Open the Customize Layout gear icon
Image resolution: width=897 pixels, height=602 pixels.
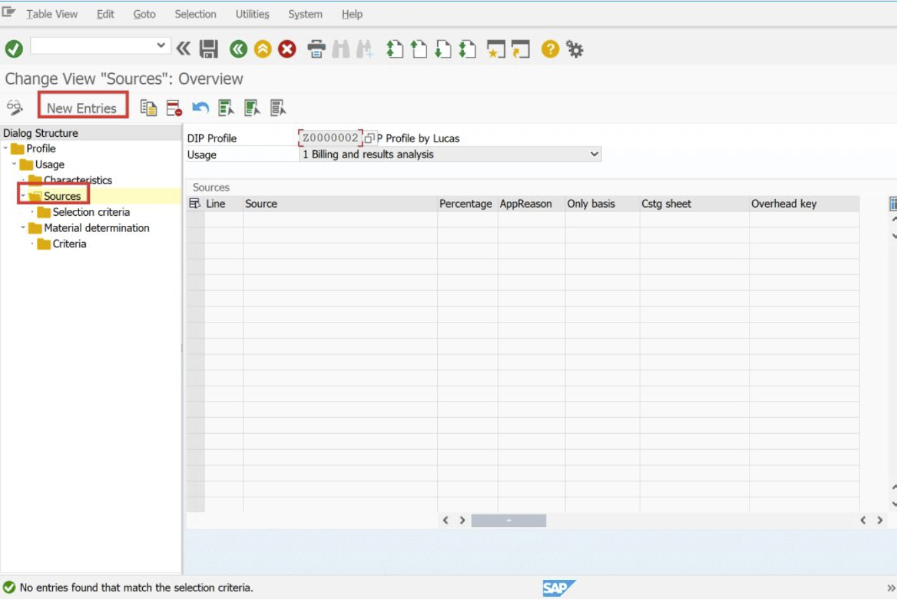575,49
